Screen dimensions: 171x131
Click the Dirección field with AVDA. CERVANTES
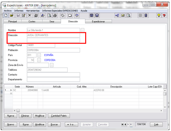click(53, 35)
